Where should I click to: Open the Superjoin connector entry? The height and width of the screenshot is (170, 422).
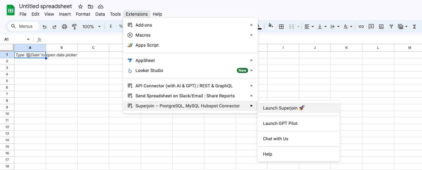[190, 106]
